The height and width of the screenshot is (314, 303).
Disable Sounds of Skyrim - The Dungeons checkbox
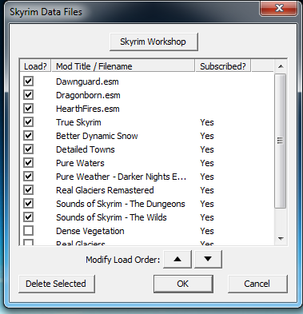(29, 204)
